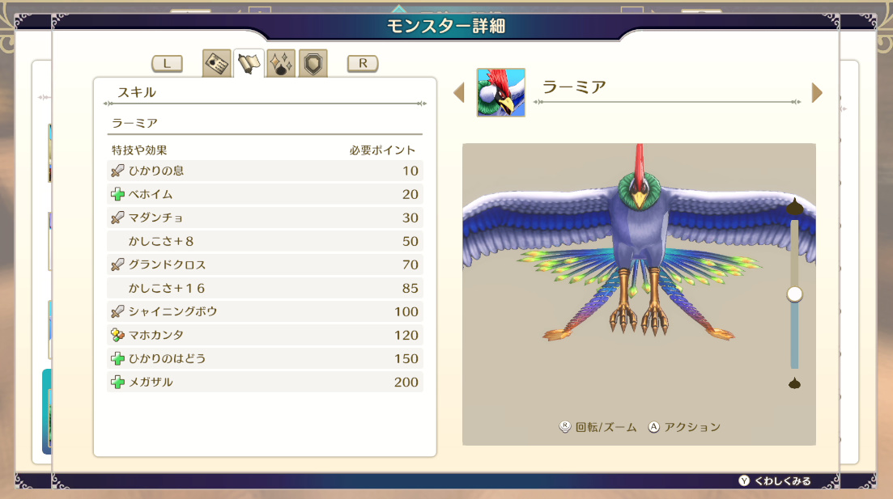Viewport: 893px width, 499px height.
Task: Click the ラーミア monster name header
Action: click(x=573, y=87)
